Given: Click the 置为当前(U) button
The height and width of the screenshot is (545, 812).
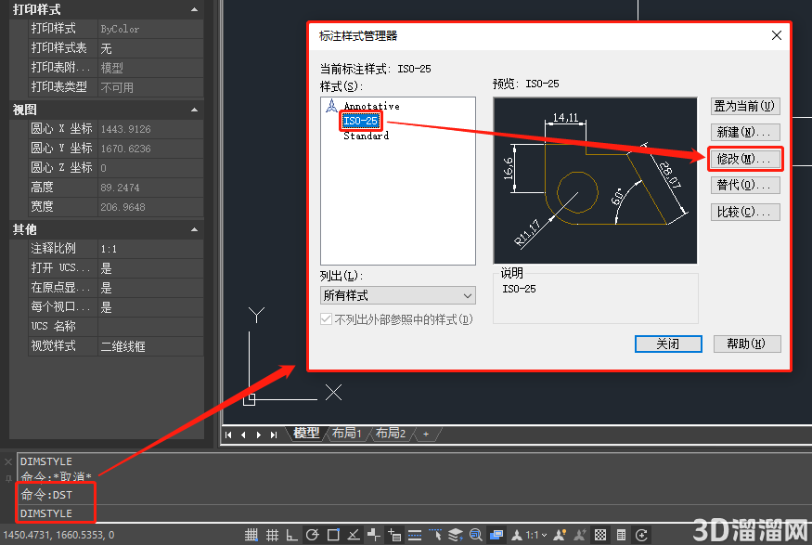Looking at the screenshot, I should coord(744,106).
